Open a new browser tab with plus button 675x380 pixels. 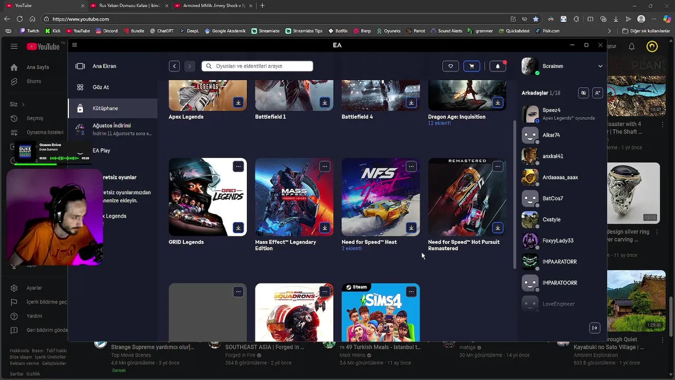(263, 5)
